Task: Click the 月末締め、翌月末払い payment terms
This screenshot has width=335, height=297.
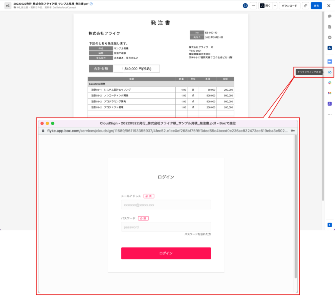Action: click(x=126, y=58)
